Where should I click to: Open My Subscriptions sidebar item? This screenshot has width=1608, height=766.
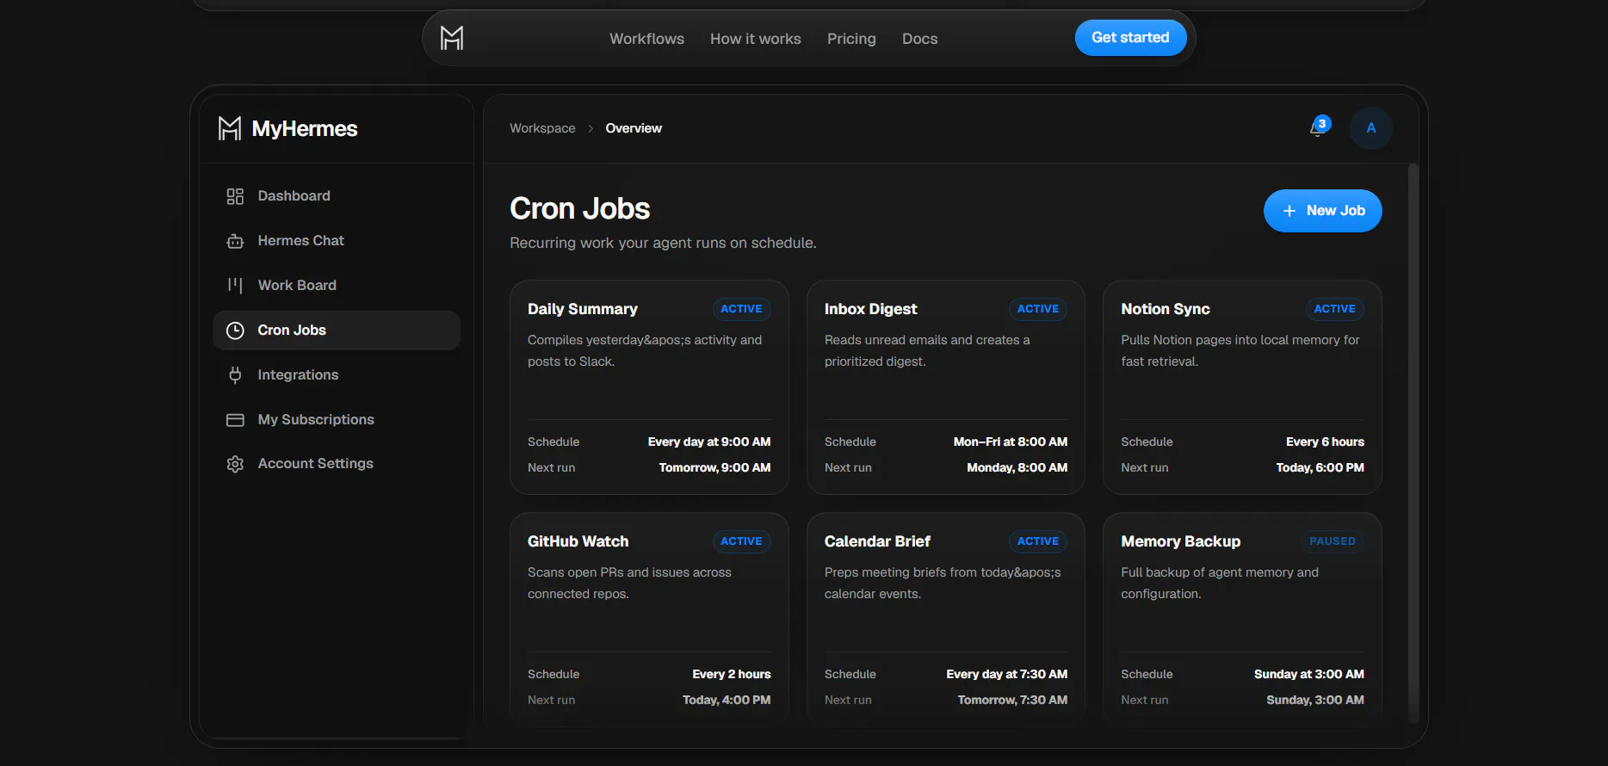(337, 420)
